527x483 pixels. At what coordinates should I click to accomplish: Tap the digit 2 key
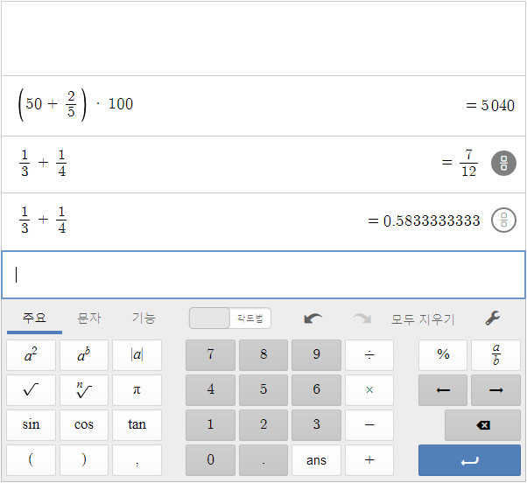(263, 425)
